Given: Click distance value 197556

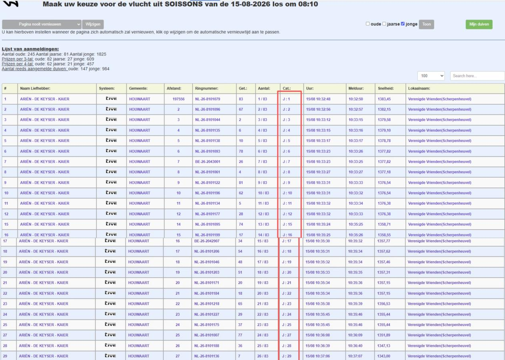Looking at the screenshot, I should tap(178, 99).
